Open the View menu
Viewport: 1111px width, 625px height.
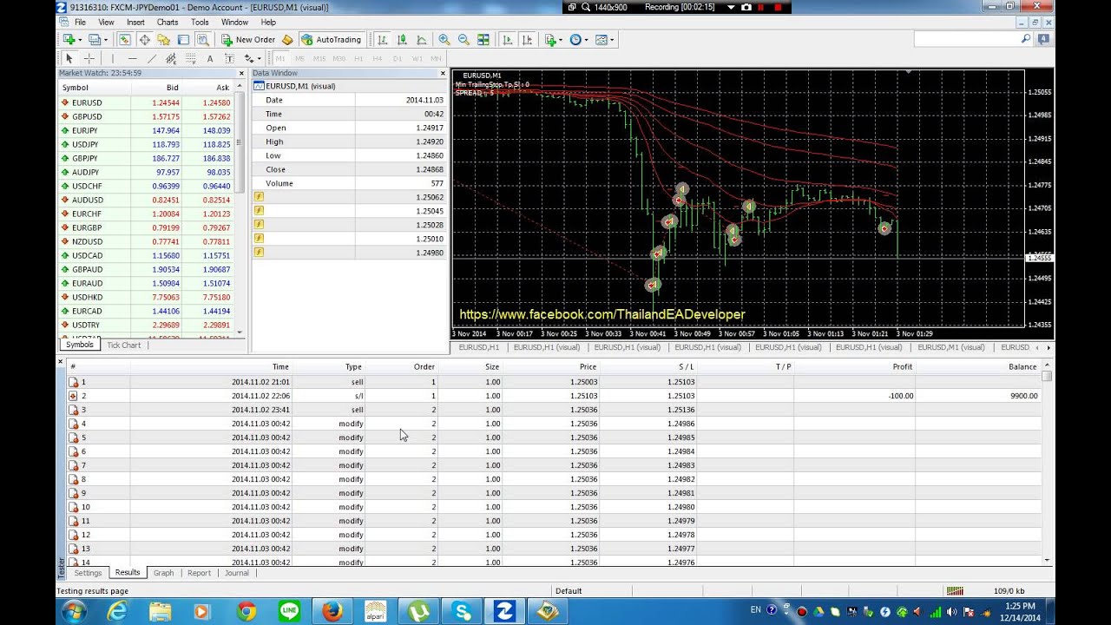click(x=106, y=22)
